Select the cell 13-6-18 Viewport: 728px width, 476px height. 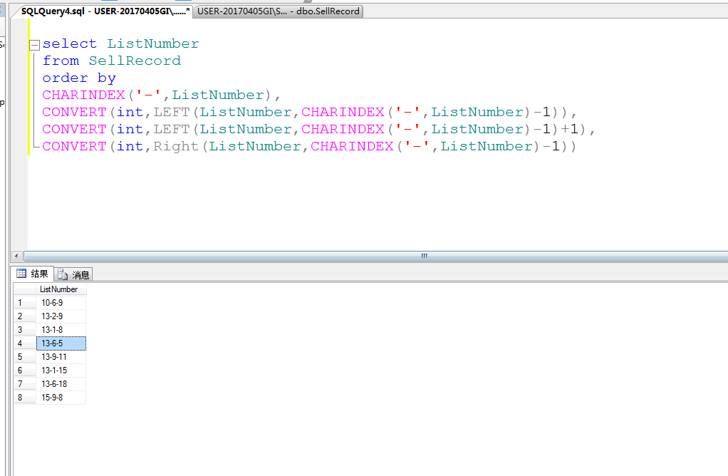pos(61,383)
